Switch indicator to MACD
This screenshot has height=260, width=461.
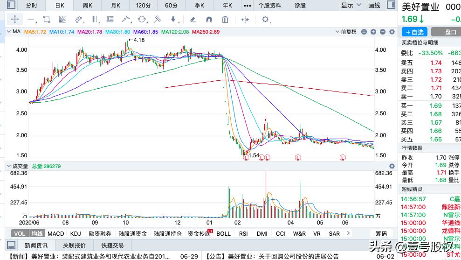pyautogui.click(x=56, y=233)
